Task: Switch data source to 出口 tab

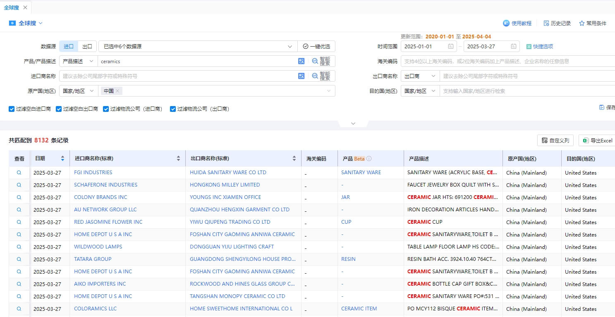Action: point(87,46)
